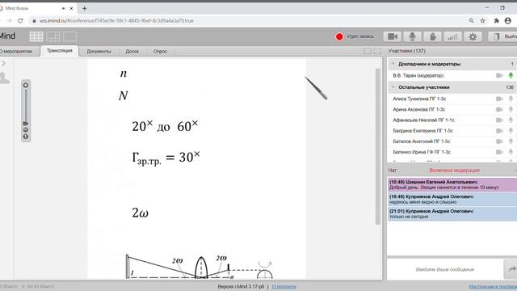Click the browser address bar URL
517x291 pixels.
point(116,20)
